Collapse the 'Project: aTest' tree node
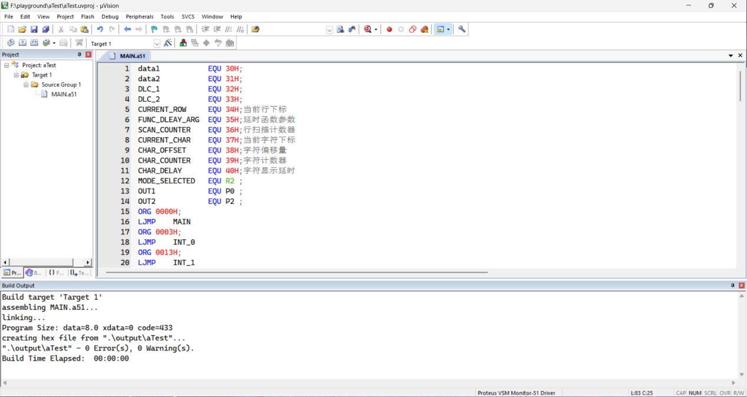The image size is (747, 397). 6,65
